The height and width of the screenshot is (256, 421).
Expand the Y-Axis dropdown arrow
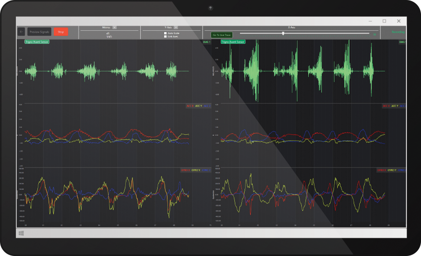176,28
